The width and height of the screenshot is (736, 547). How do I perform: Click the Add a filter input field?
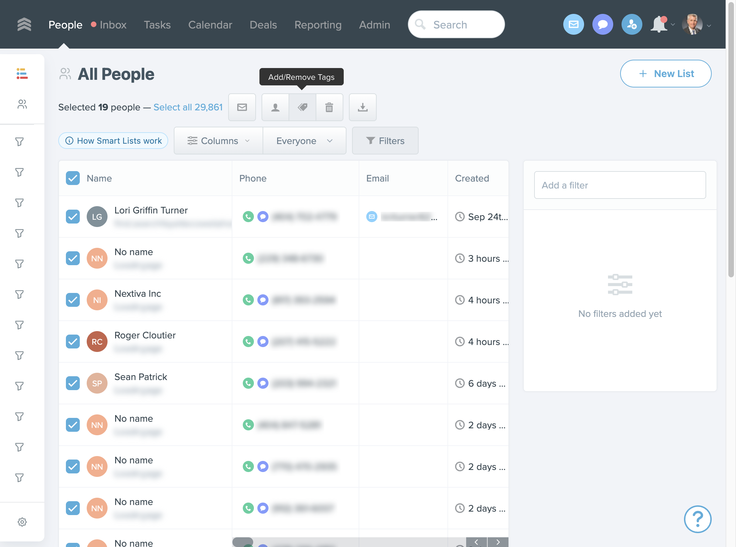pos(620,185)
